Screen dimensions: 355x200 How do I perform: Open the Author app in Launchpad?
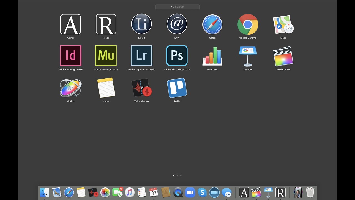click(x=70, y=24)
